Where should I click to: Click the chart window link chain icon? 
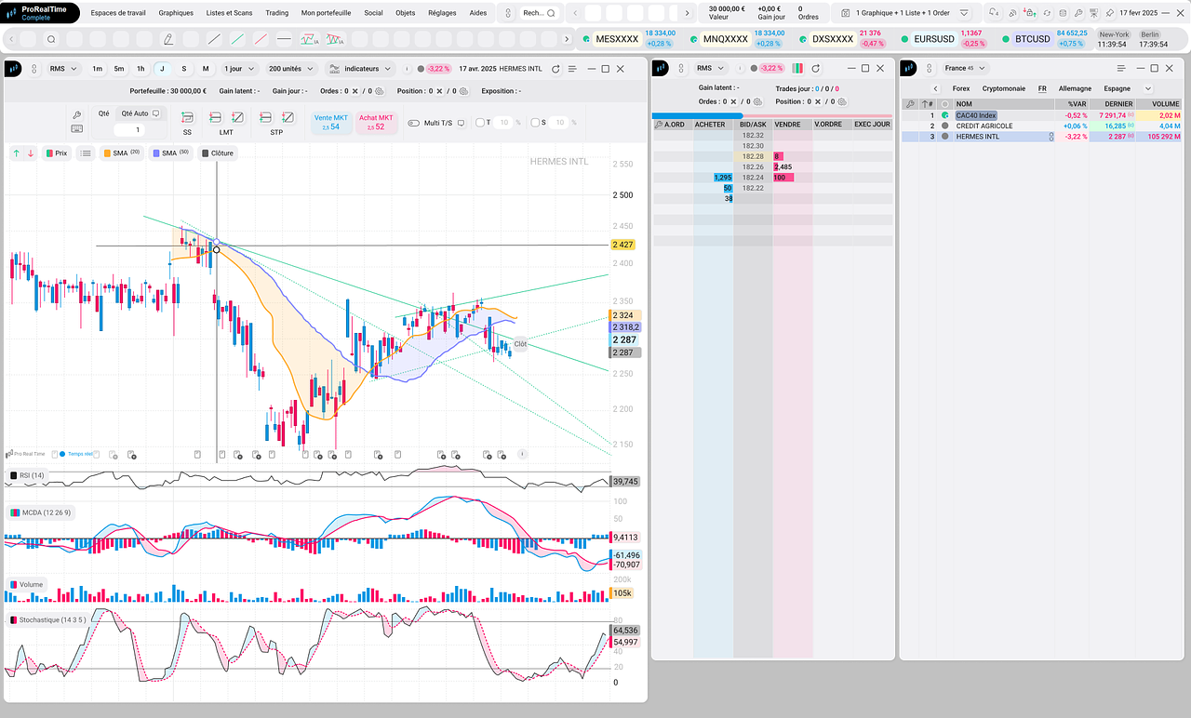click(34, 69)
